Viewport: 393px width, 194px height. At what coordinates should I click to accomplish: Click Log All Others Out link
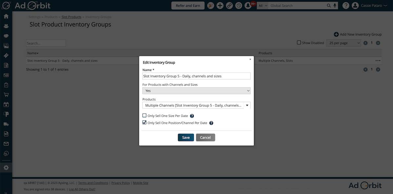click(82, 189)
